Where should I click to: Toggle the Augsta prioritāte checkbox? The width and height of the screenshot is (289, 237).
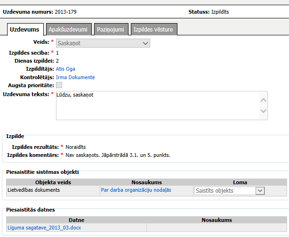[59, 85]
